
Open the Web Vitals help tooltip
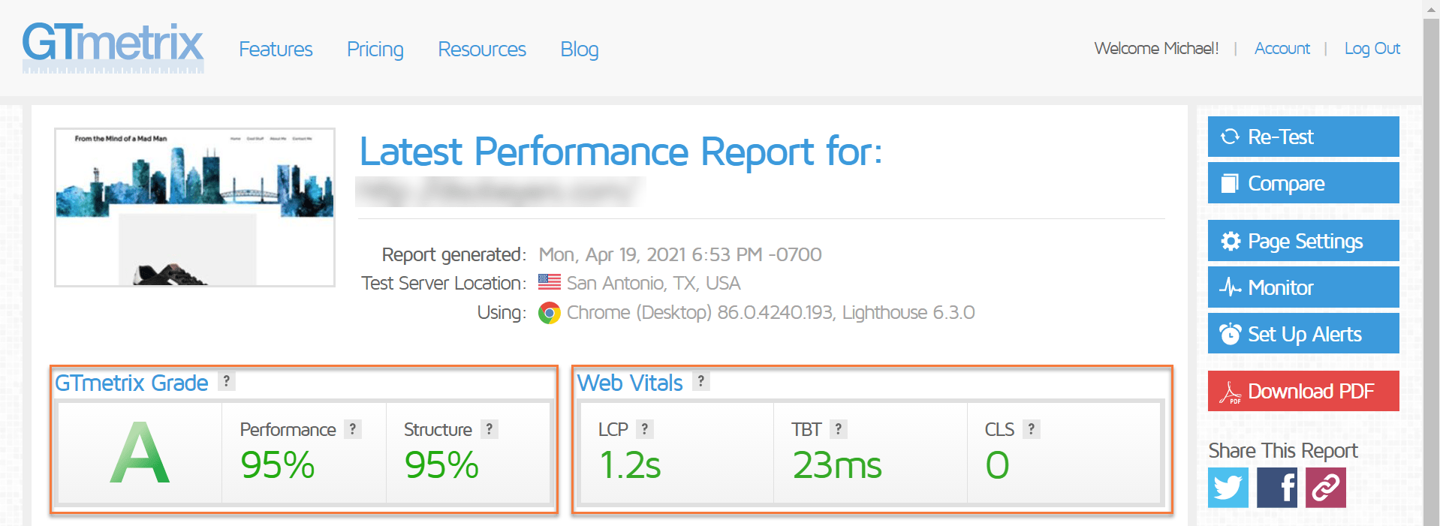point(700,381)
